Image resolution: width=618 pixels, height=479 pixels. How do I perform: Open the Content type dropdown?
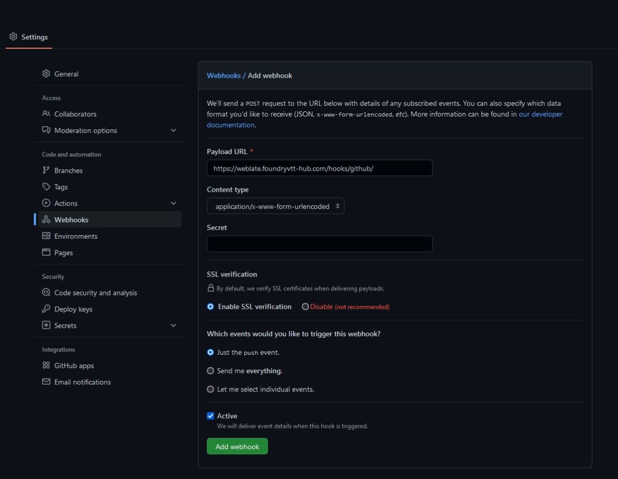pos(276,206)
